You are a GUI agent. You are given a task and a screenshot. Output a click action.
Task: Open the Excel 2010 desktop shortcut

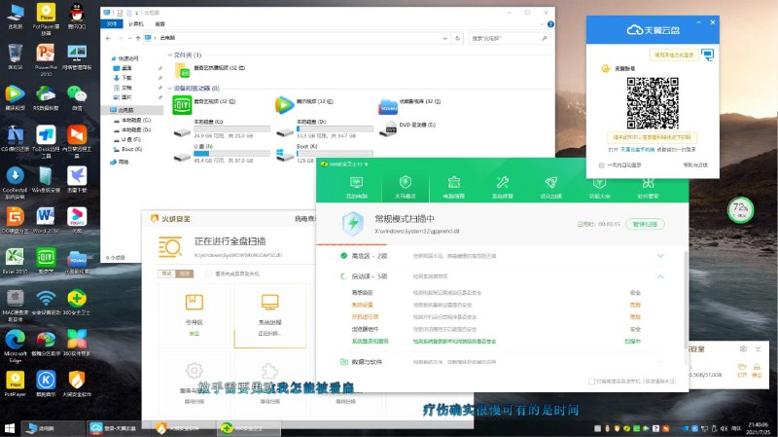(x=15, y=262)
